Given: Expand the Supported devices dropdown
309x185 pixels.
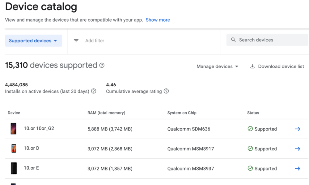Looking at the screenshot, I should (33, 41).
